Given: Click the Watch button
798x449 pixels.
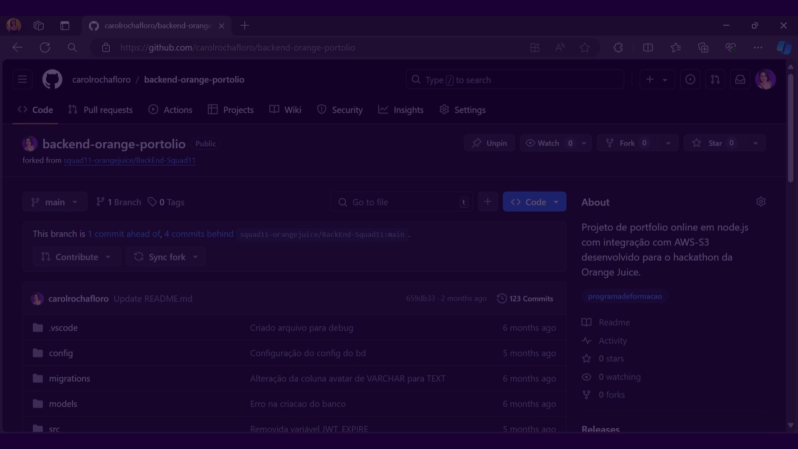Looking at the screenshot, I should click(548, 143).
